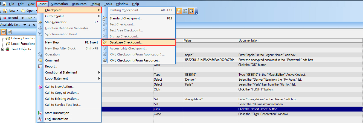This screenshot has height=123, width=363.
Task: Choose Text Checkpoint from the submenu
Action: (138, 24)
